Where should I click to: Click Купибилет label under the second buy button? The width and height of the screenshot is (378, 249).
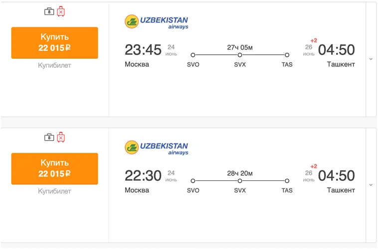pyautogui.click(x=55, y=191)
